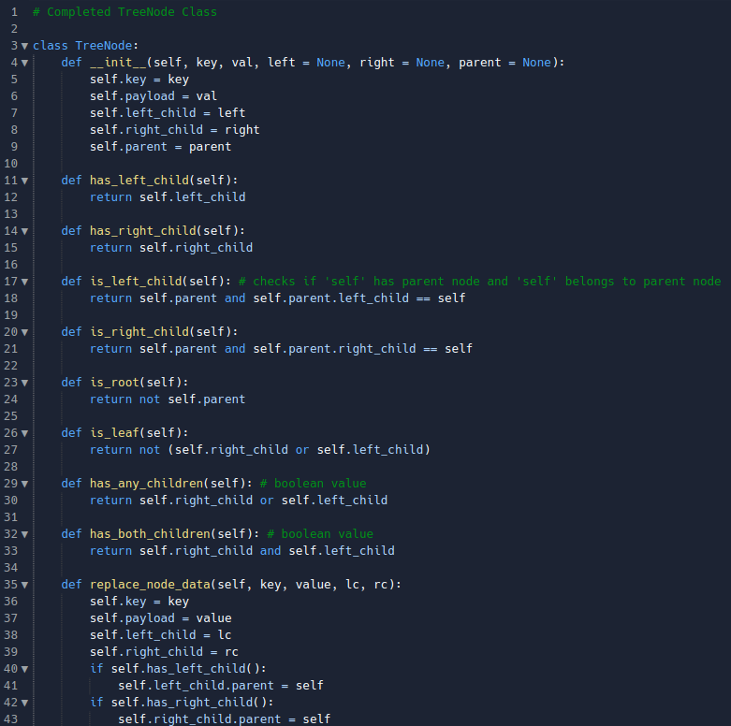Click line number 1 in the gutter

point(14,12)
